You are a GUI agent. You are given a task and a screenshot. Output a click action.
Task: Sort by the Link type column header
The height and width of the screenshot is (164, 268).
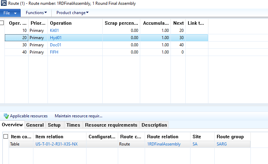[x=197, y=23]
